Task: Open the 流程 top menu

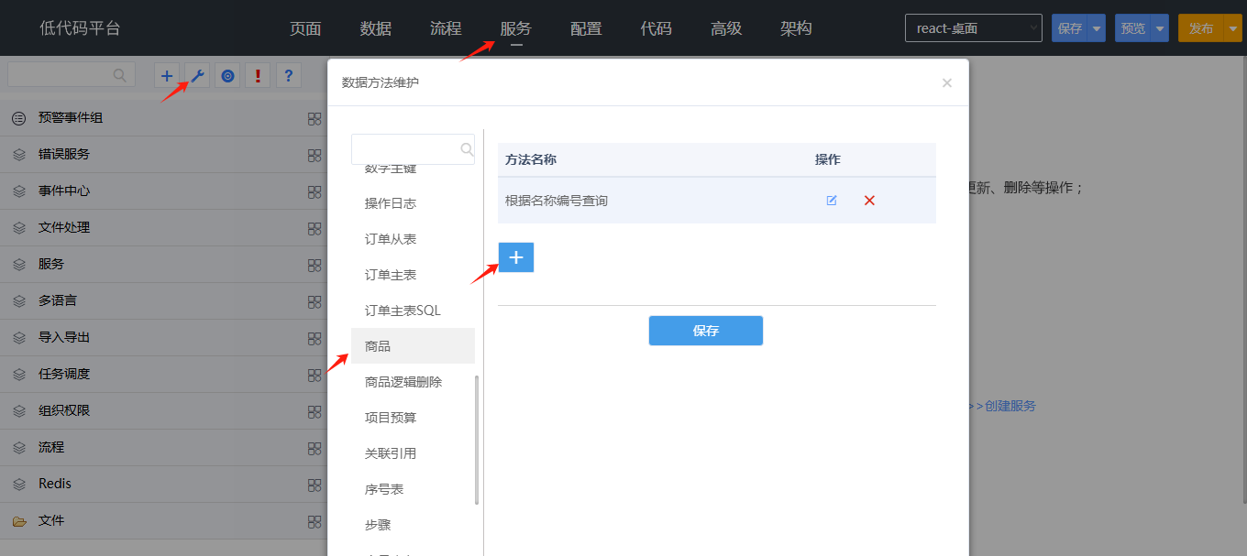Action: coord(446,28)
